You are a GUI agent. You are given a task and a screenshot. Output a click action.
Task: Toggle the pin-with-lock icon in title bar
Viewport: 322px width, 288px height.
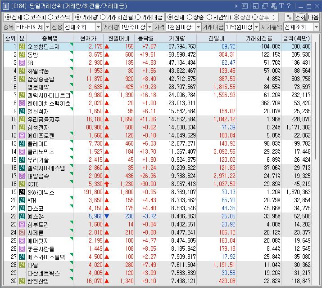[x=274, y=6]
